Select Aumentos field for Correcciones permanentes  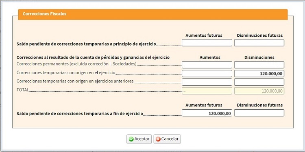pyautogui.click(x=207, y=65)
